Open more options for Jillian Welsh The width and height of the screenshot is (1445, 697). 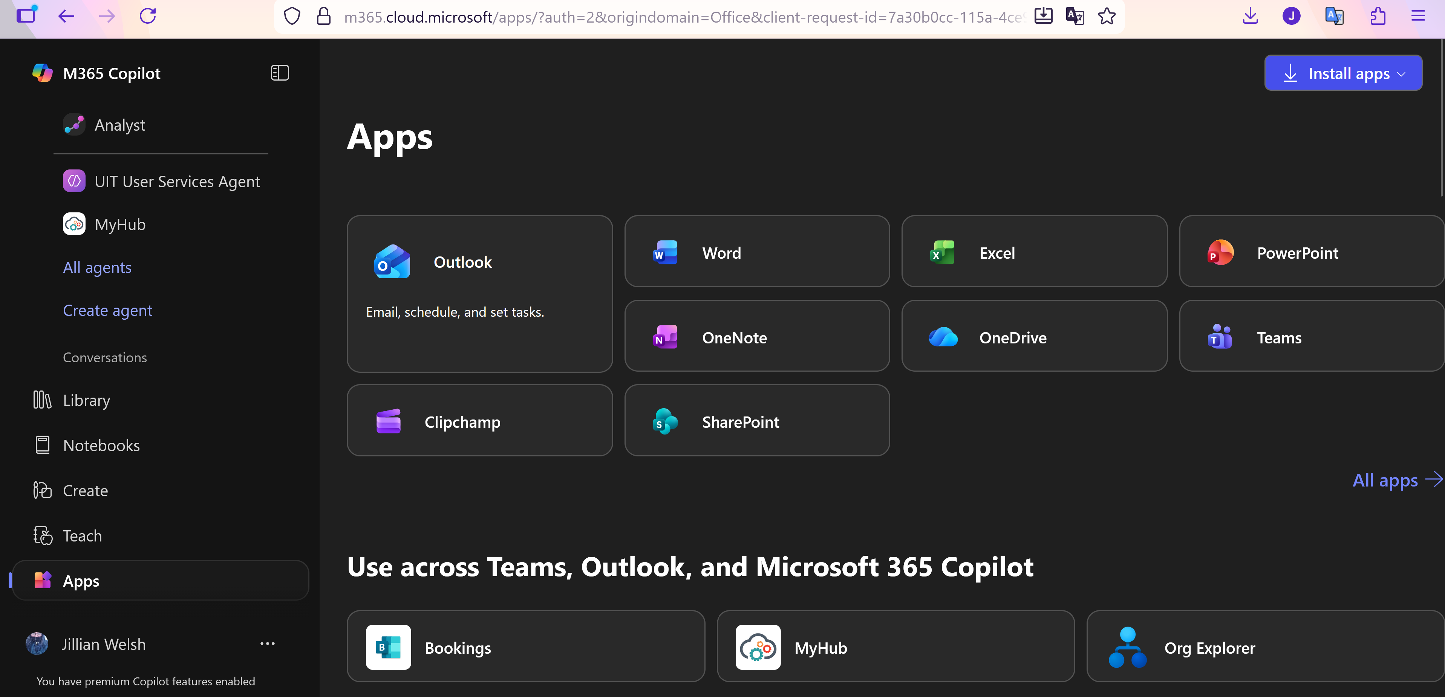268,643
